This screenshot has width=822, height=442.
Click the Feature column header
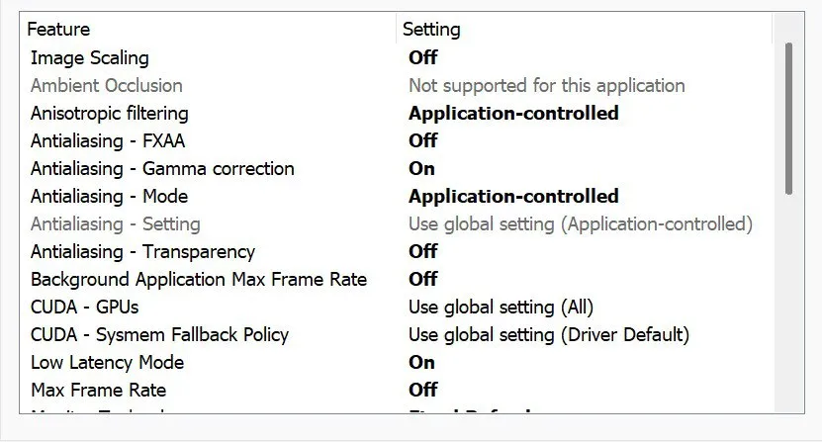tap(59, 30)
